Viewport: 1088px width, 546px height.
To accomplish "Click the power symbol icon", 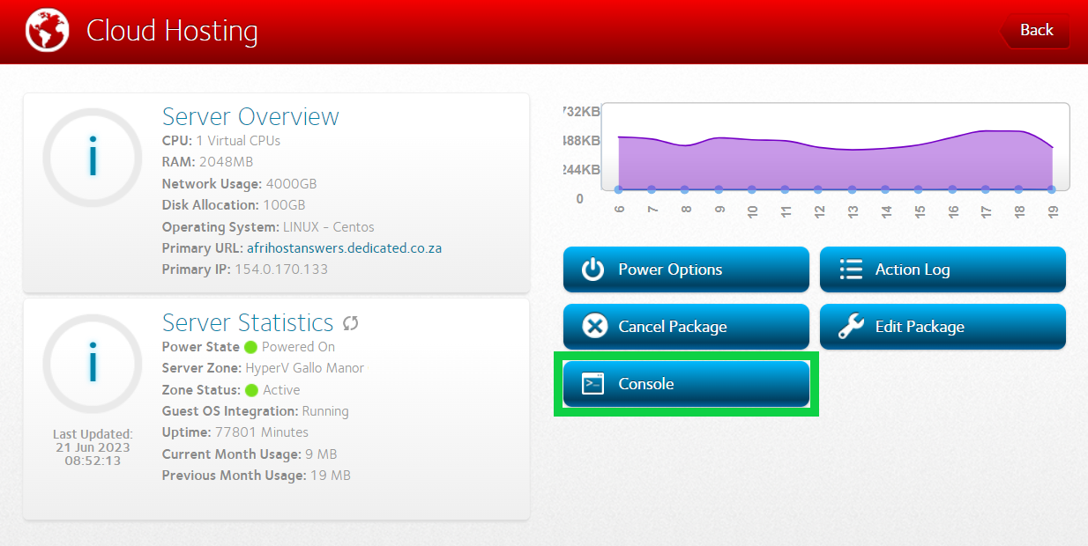I will [593, 269].
